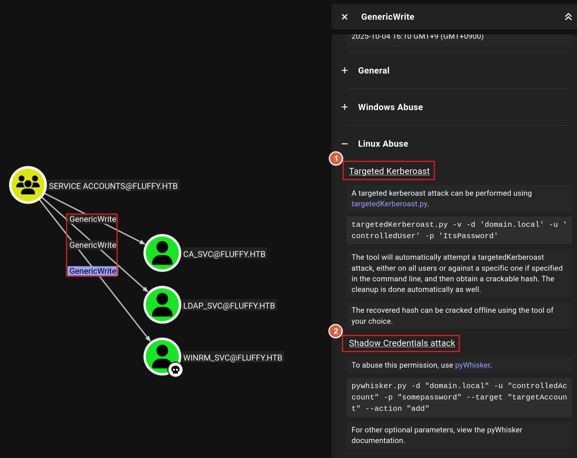
Task: Click the targetedKerberoast.py command code block
Action: tap(459, 230)
